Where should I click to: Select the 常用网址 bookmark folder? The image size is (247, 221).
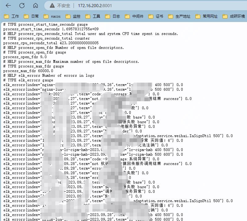coord(207,16)
